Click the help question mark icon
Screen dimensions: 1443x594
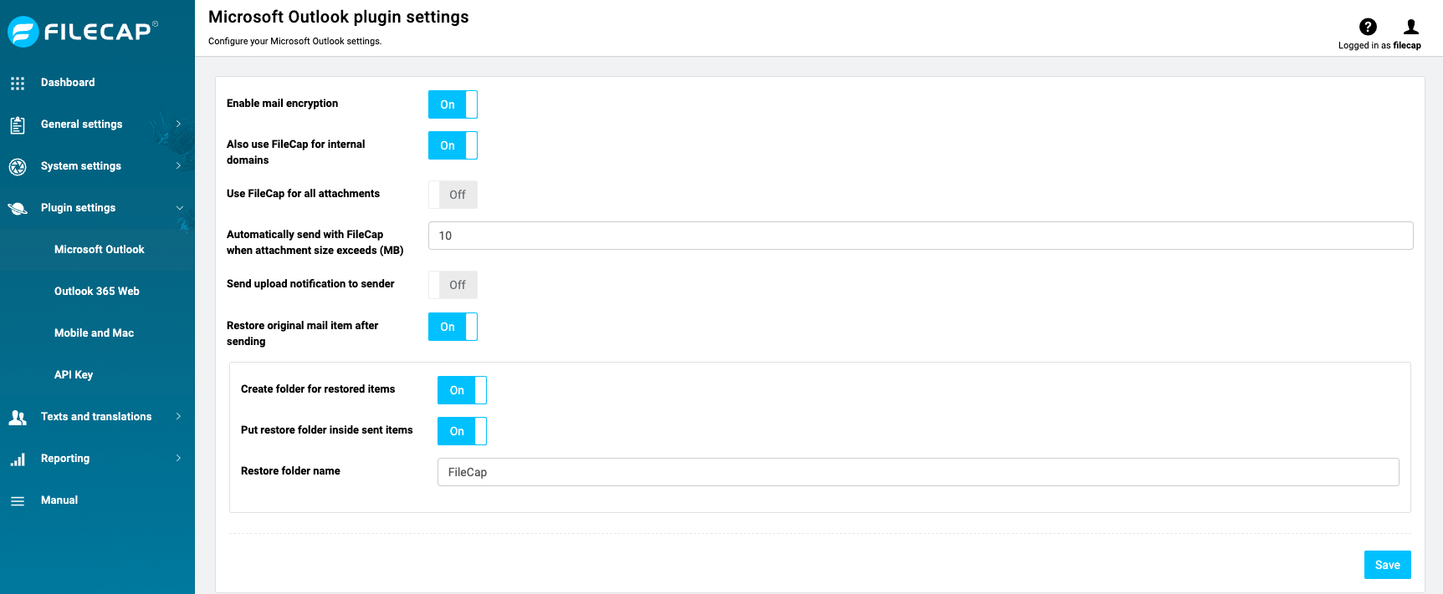tap(1367, 26)
